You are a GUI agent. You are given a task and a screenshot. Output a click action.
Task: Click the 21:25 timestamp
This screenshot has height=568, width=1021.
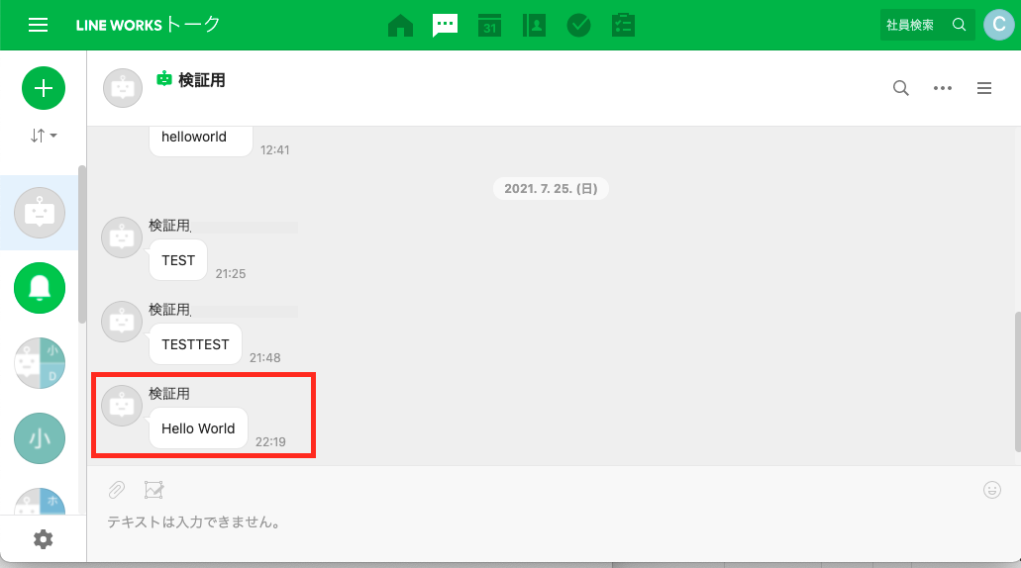[231, 274]
